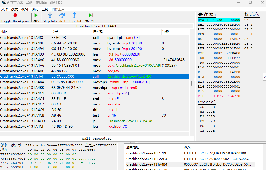Click the green Run (运行) play icon

tap(36, 15)
